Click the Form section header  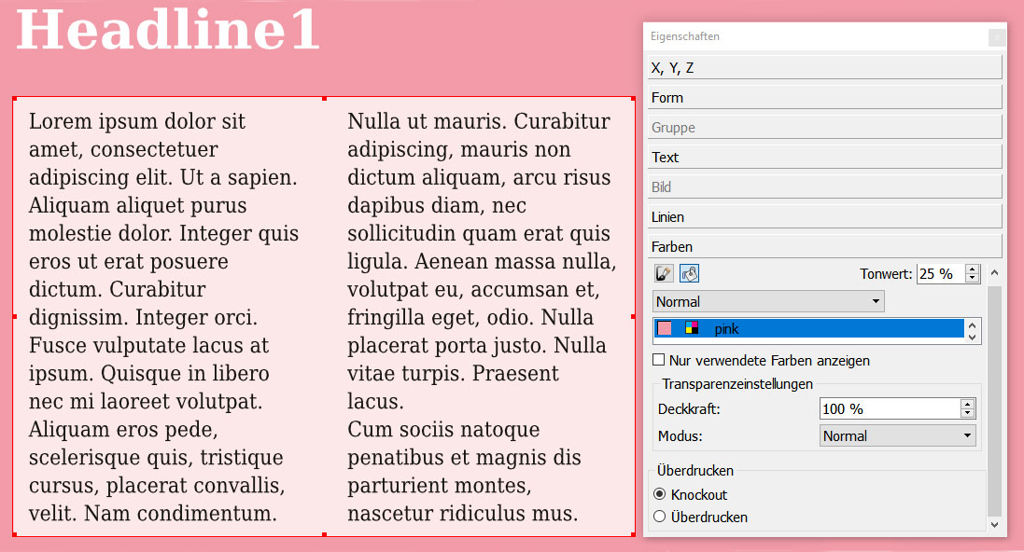click(824, 97)
